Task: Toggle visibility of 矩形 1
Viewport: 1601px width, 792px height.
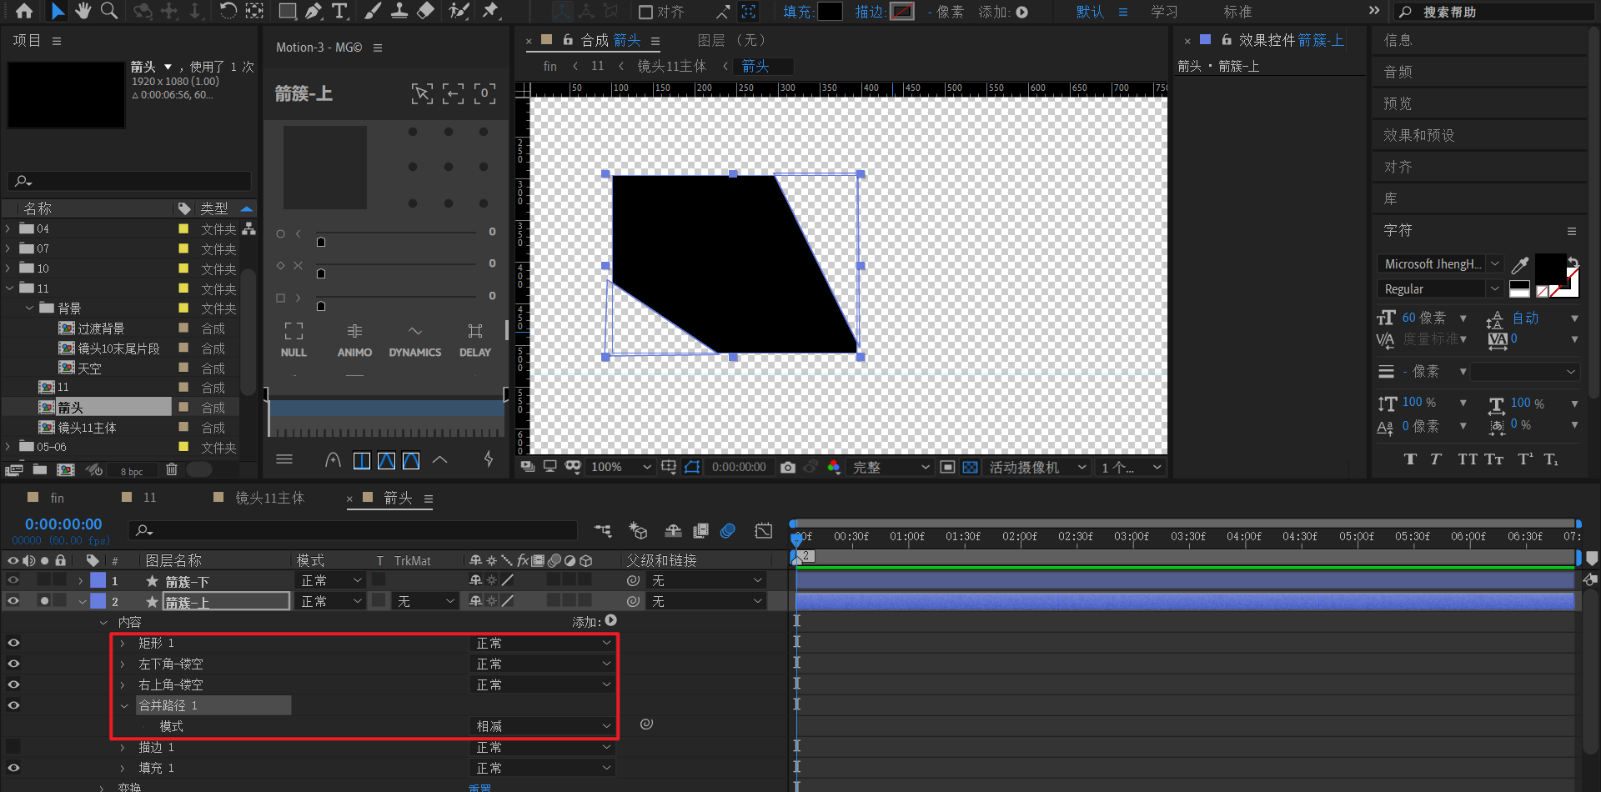Action: [x=13, y=643]
